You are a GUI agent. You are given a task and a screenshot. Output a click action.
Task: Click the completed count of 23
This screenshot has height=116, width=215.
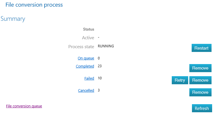(x=100, y=66)
